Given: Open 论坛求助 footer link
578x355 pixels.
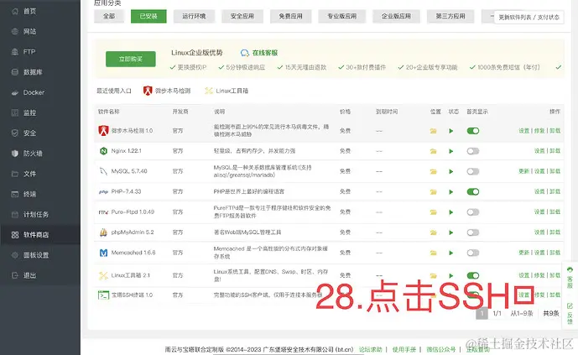Looking at the screenshot, I should coord(371,349).
